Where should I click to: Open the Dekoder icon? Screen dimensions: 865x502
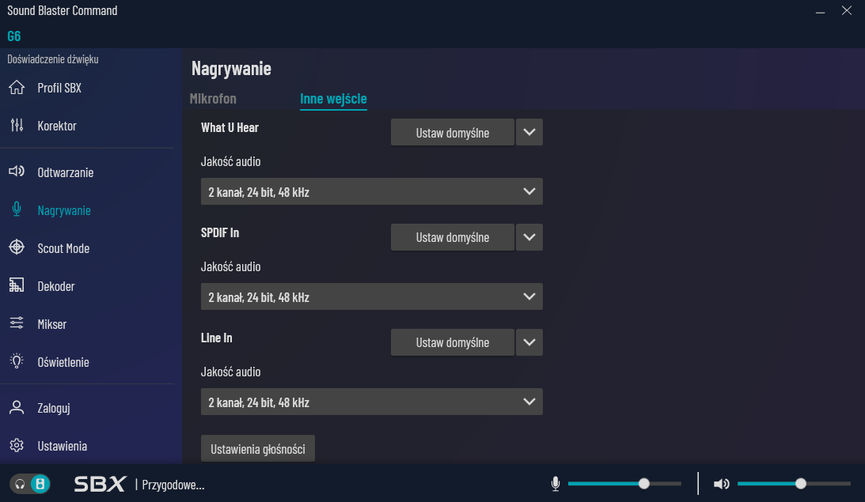coord(17,285)
